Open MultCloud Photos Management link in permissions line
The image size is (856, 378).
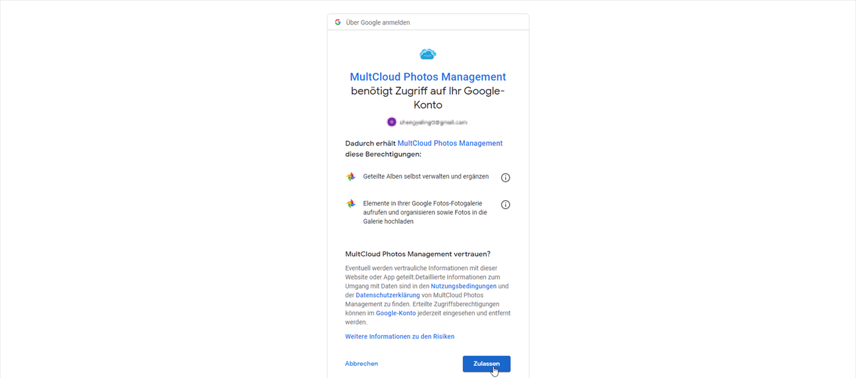[450, 144]
